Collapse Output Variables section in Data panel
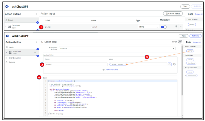Screen dimensions: 205x121 [185, 68]
